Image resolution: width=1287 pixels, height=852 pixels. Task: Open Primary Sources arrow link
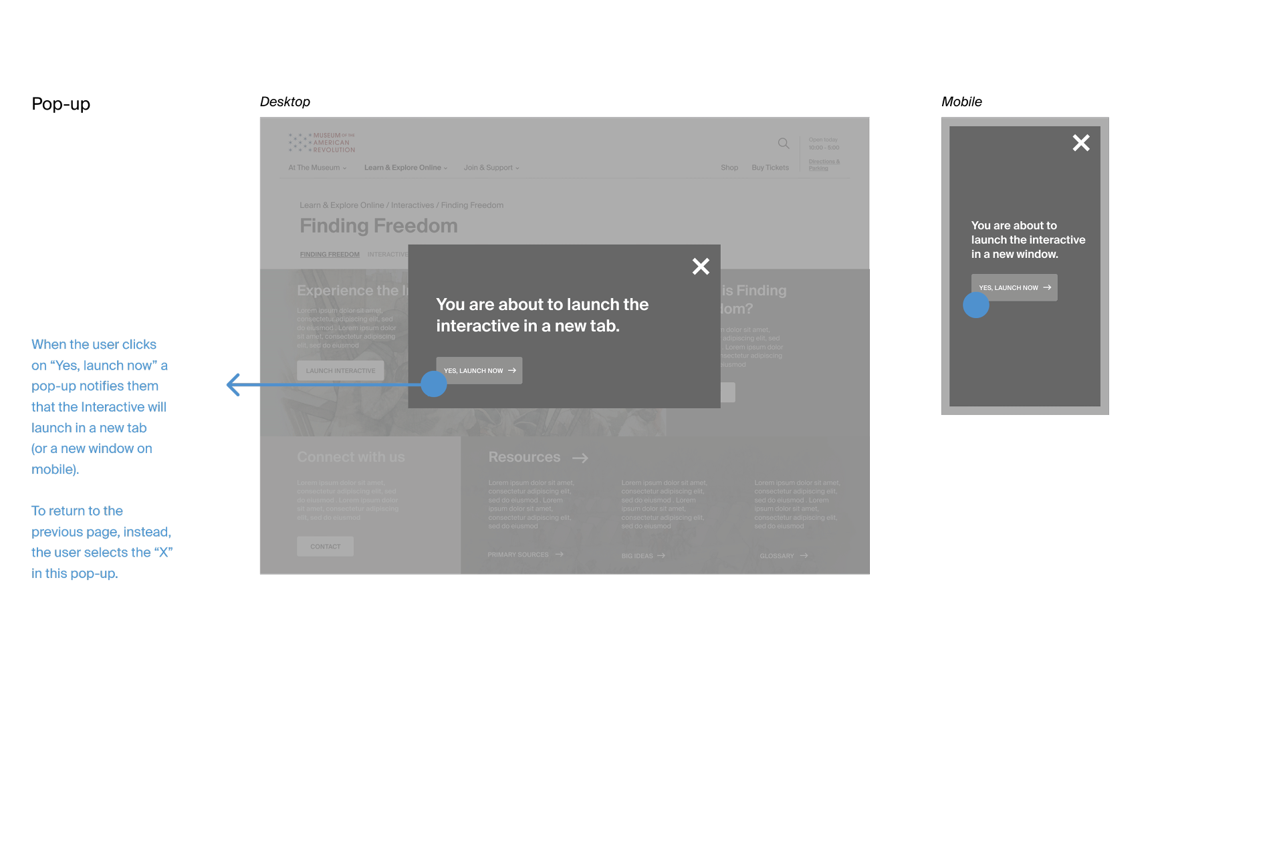click(525, 555)
